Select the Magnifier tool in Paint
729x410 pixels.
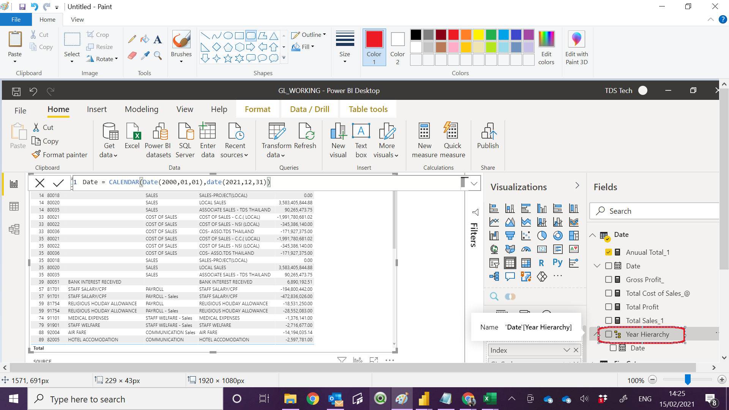[x=158, y=56]
